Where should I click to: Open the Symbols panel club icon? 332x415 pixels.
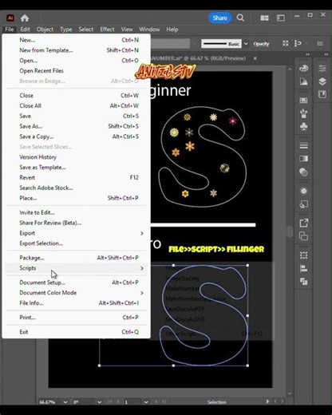[303, 126]
